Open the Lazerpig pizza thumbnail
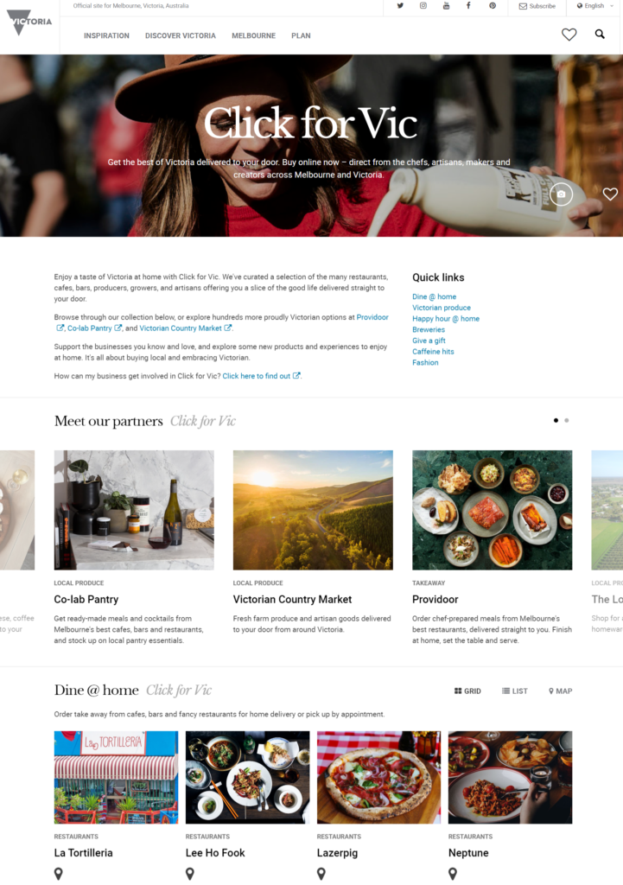This screenshot has width=623, height=885. coord(378,777)
